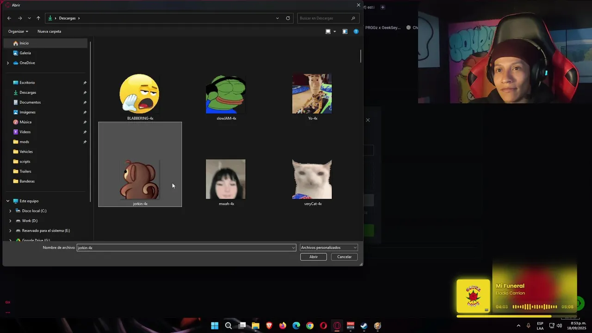Click the search magnifier icon
The width and height of the screenshot is (592, 333).
pyautogui.click(x=353, y=18)
